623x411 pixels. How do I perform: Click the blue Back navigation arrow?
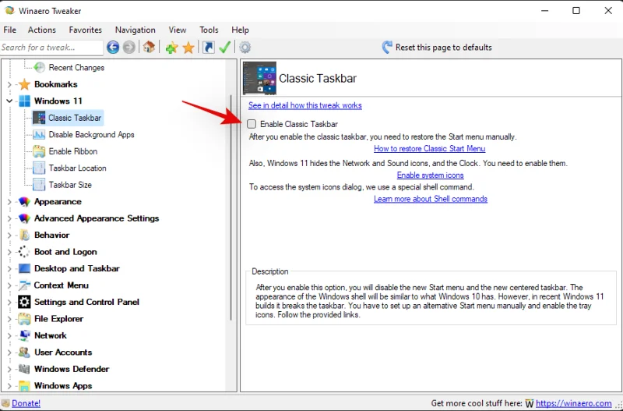tap(113, 48)
